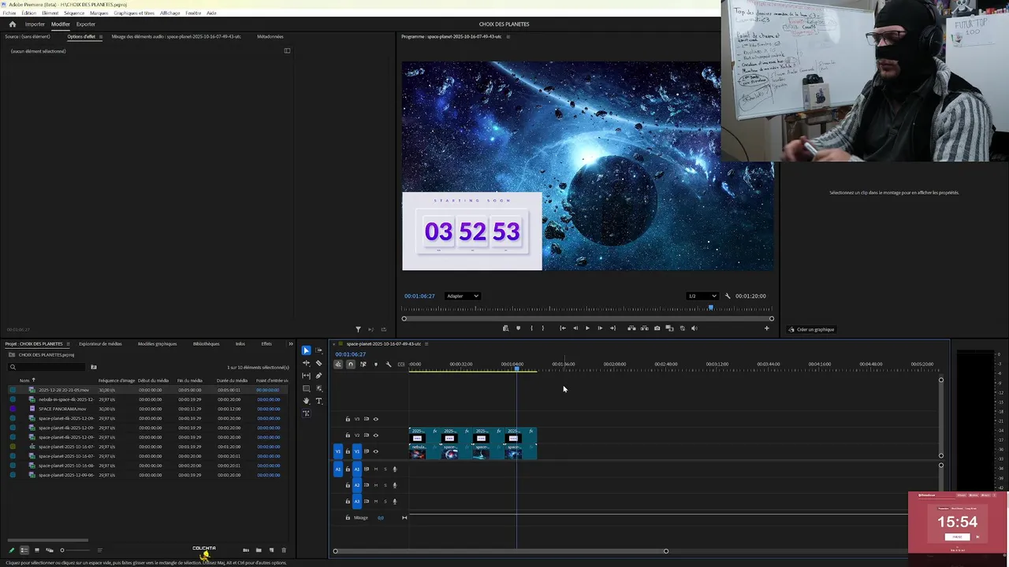Click New Item icon in Project panel

click(271, 550)
